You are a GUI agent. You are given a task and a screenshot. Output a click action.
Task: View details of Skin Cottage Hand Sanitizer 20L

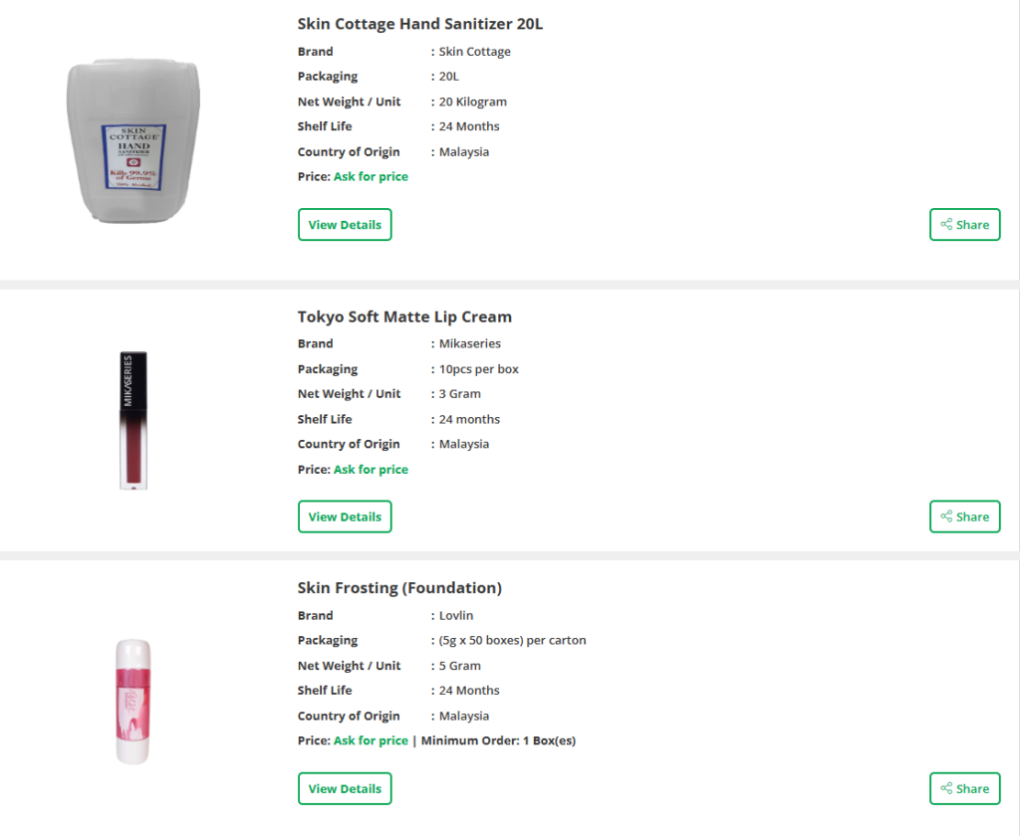(x=345, y=225)
